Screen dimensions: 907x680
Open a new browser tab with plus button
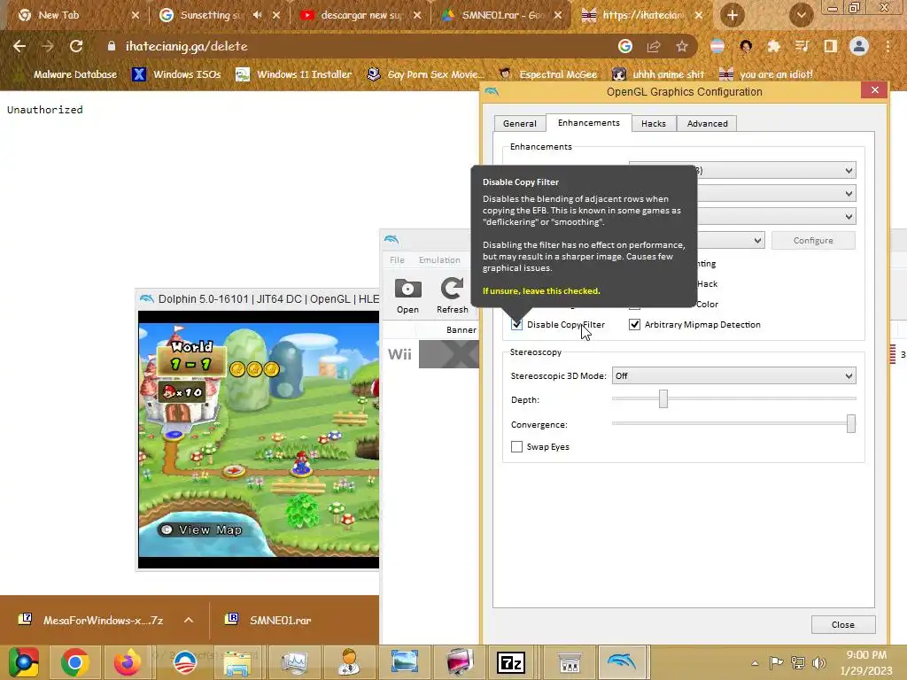click(x=733, y=15)
